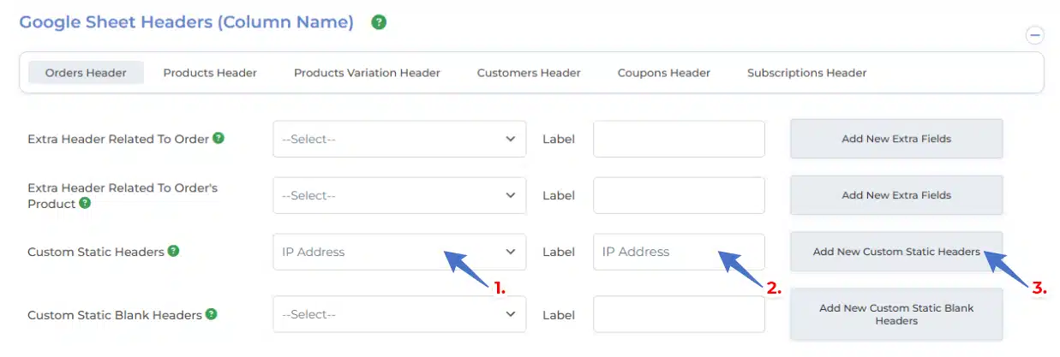Select the Orders Header tab
Viewport: 1060px width, 357px height.
coord(86,73)
